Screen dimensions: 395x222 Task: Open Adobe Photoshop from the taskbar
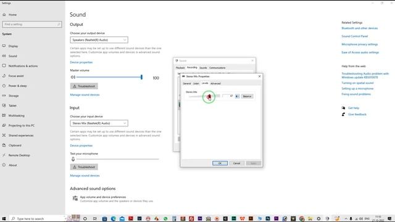point(268,218)
